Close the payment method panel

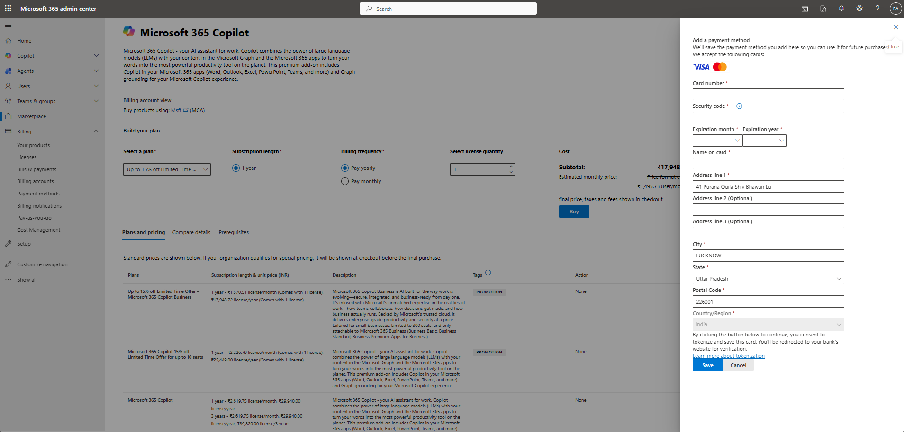pyautogui.click(x=895, y=27)
